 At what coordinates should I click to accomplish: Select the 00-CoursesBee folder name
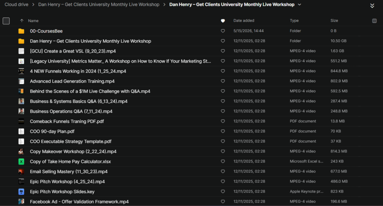click(x=46, y=31)
